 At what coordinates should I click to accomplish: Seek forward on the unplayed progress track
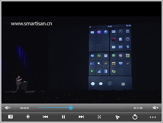[x=99, y=108]
